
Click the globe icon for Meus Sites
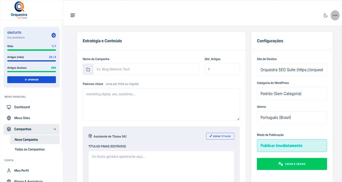tap(9, 118)
